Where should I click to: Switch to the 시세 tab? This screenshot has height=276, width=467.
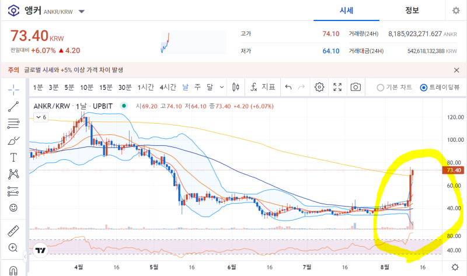click(x=346, y=11)
